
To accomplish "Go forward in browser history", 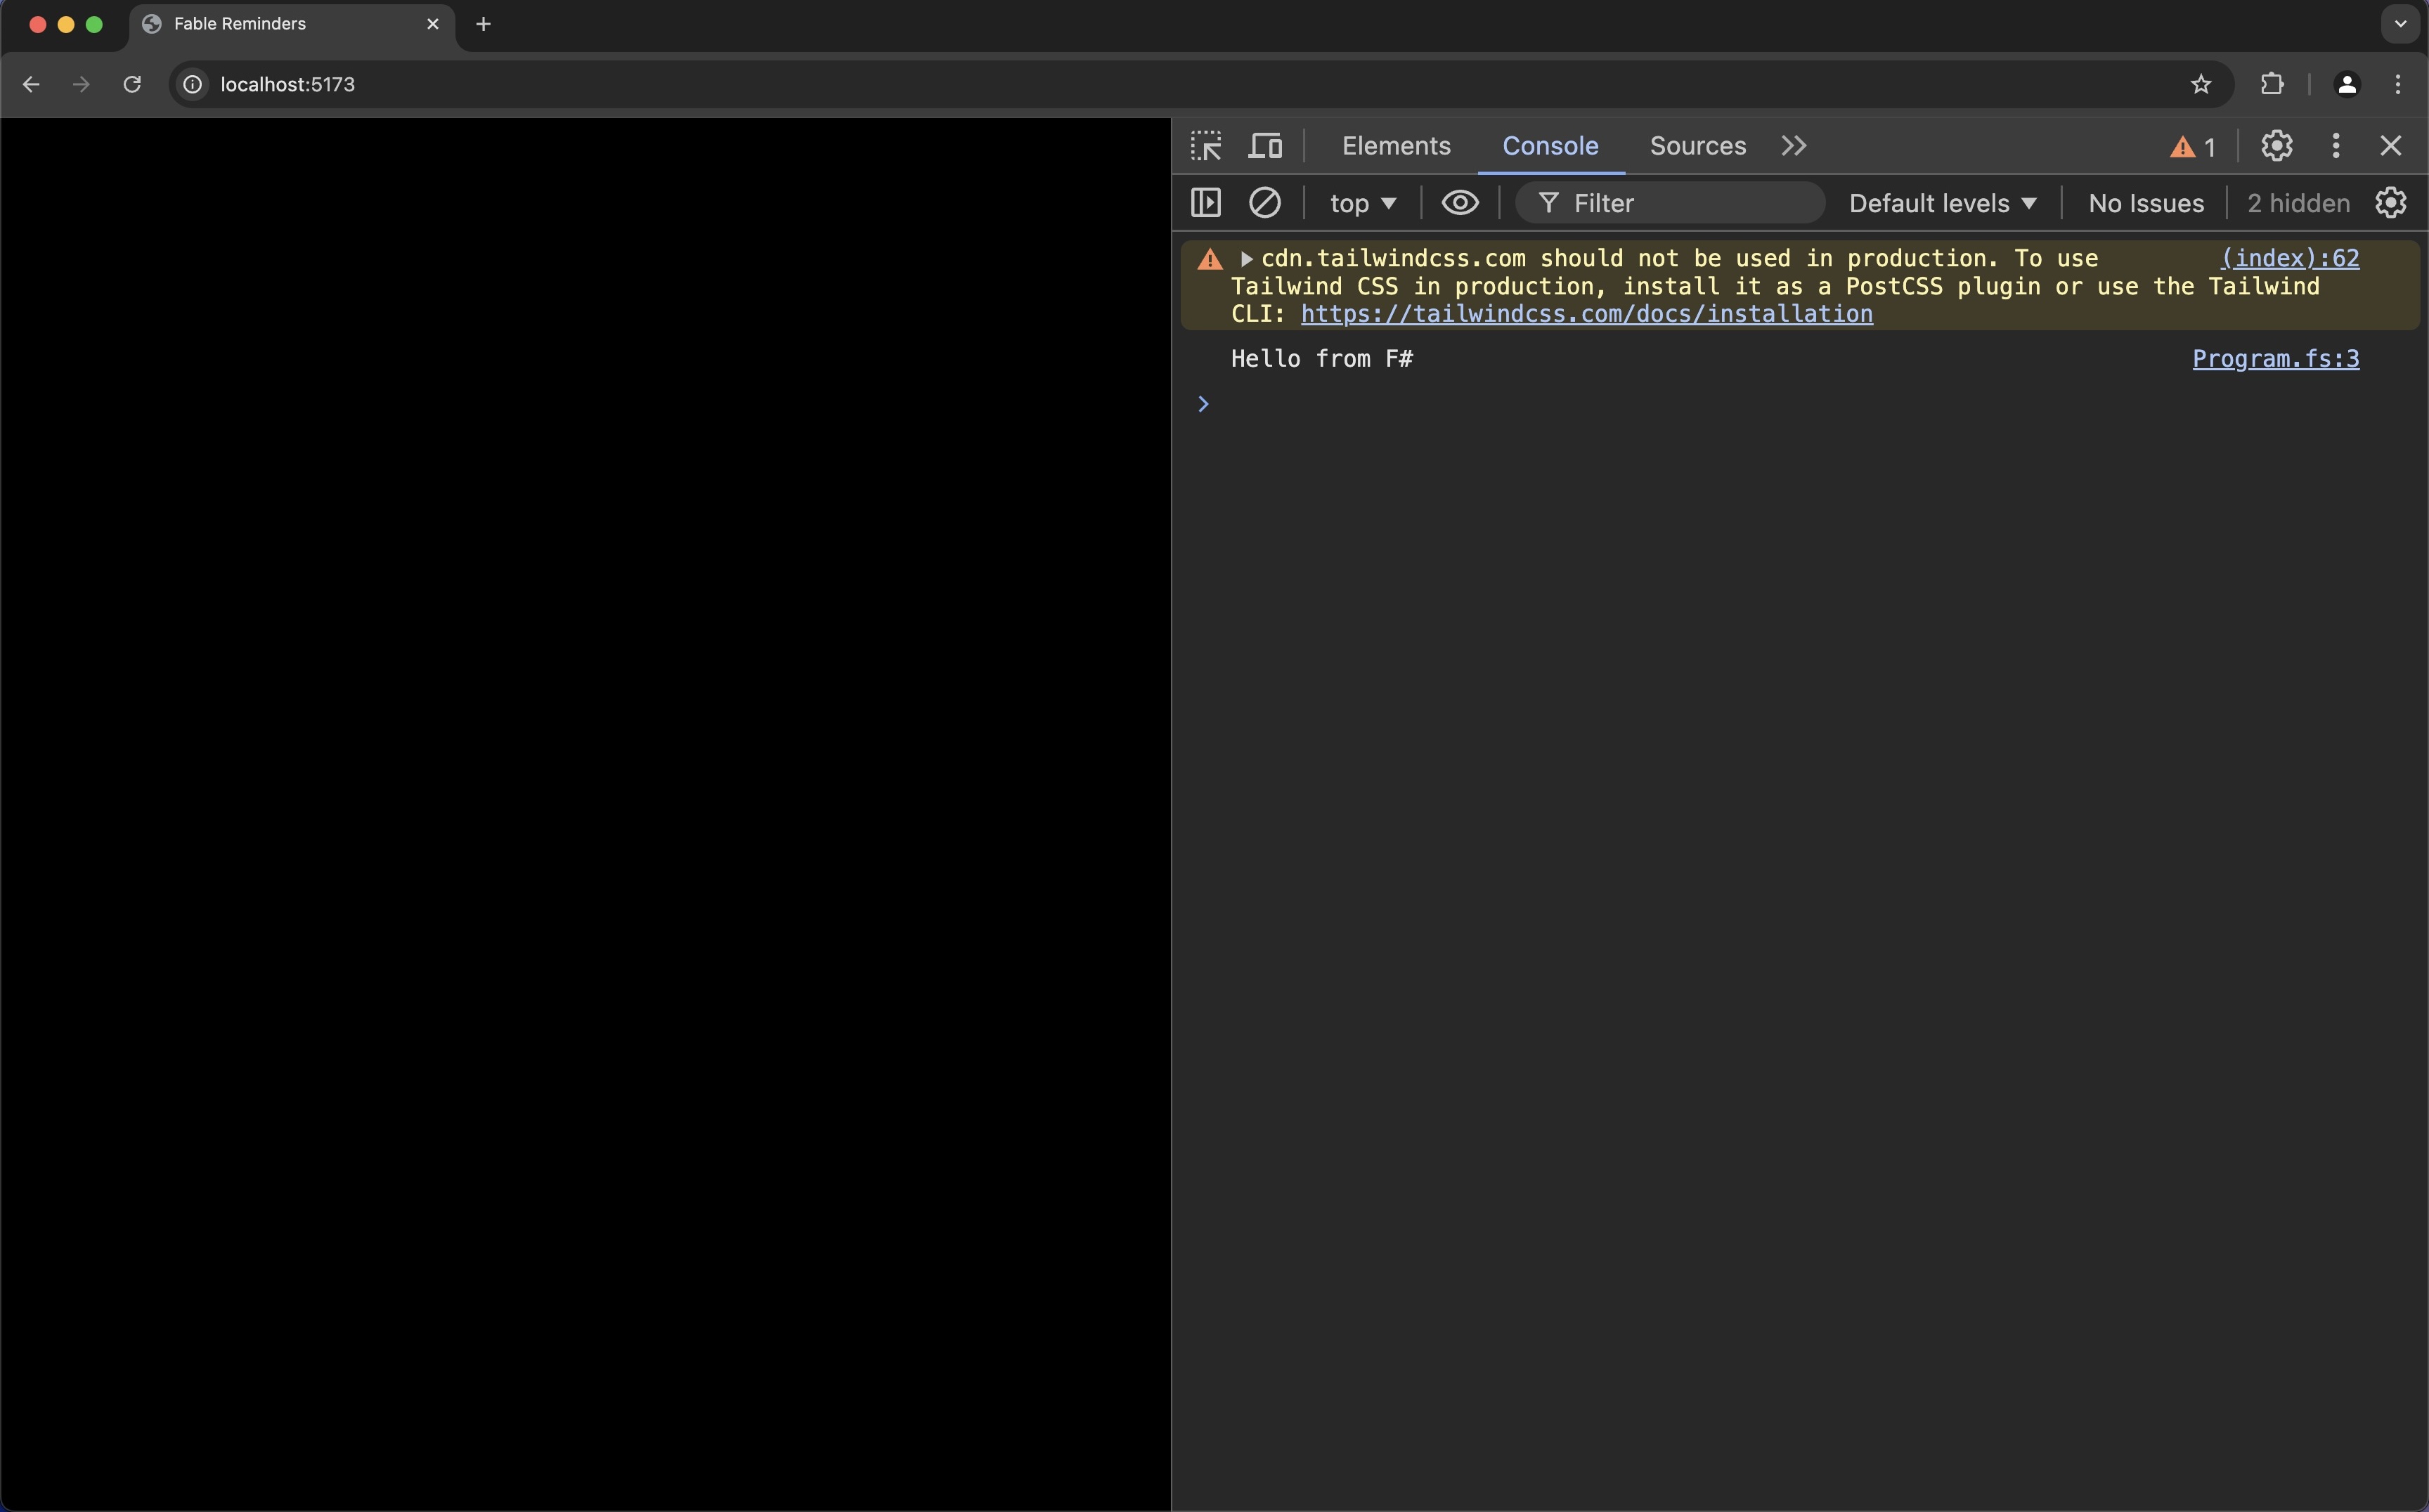I will point(81,84).
